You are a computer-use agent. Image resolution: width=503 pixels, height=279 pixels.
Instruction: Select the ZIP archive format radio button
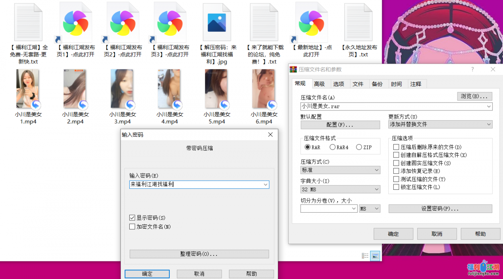(x=359, y=147)
